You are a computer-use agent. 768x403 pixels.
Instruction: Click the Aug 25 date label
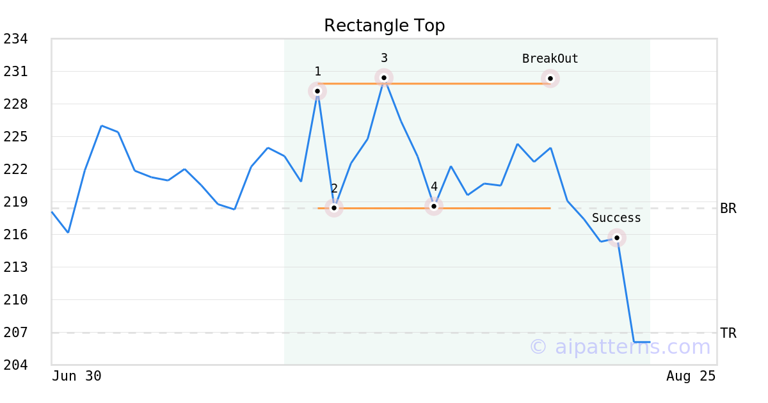pyautogui.click(x=691, y=376)
